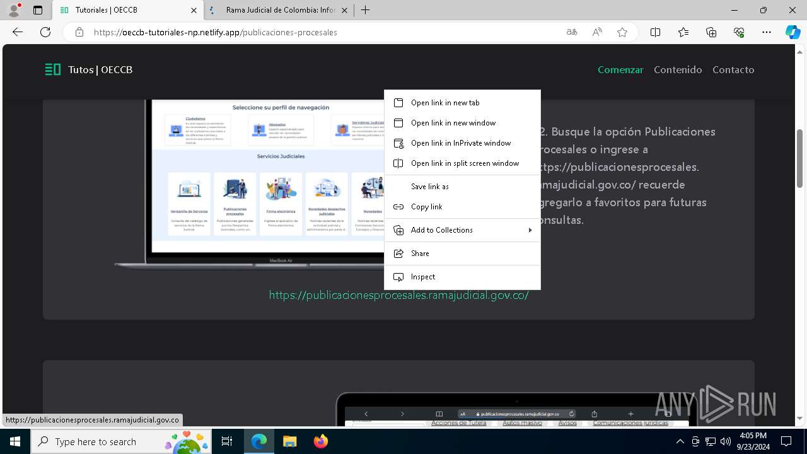Open Microsoft Edge from the taskbar
807x454 pixels.
click(x=259, y=441)
